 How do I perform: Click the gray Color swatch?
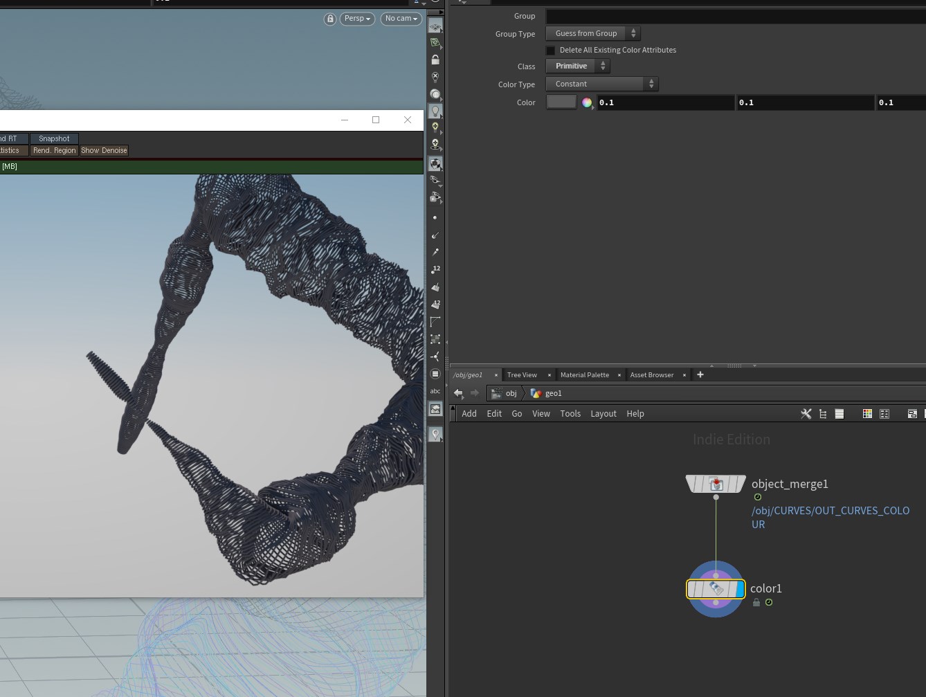tap(561, 102)
